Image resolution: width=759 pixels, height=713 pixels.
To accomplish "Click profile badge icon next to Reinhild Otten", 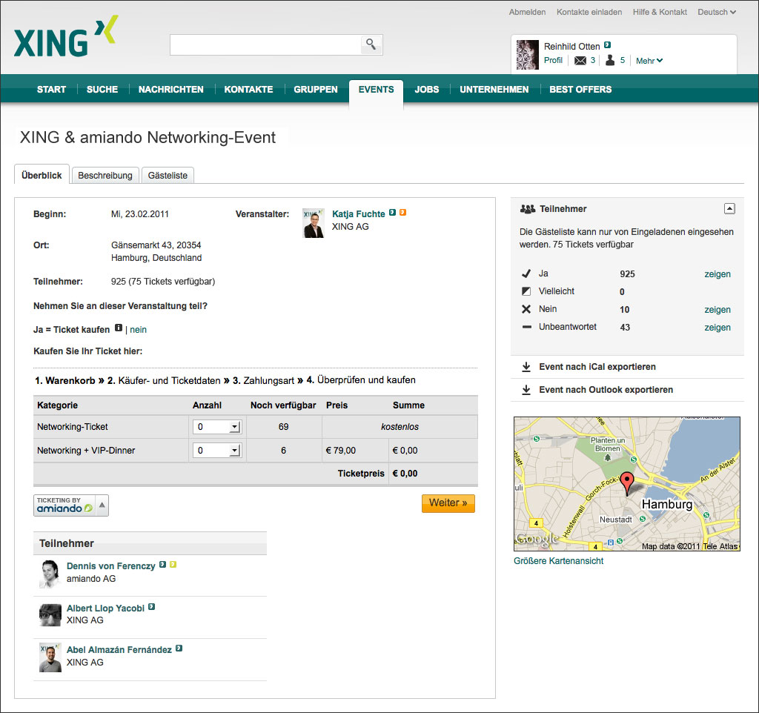I will [607, 45].
